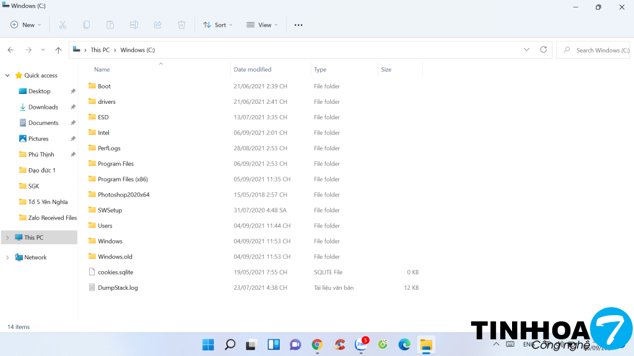This screenshot has width=634, height=356.
Task: Click the Copy icon in toolbar
Action: point(87,25)
